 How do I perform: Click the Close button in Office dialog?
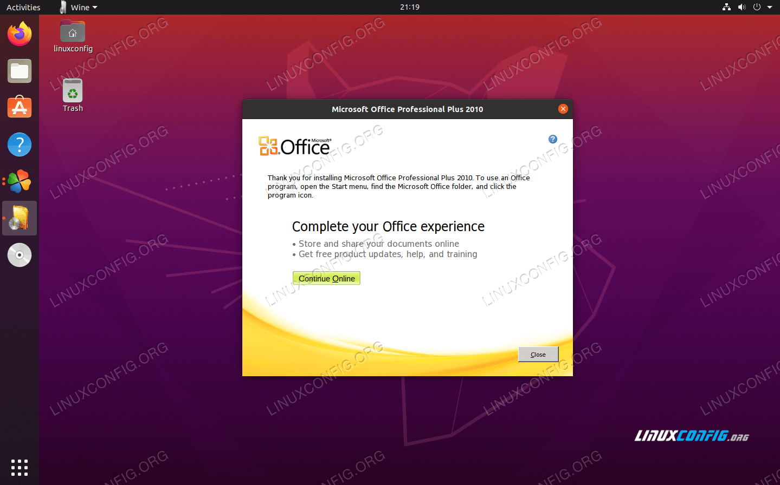tap(538, 355)
